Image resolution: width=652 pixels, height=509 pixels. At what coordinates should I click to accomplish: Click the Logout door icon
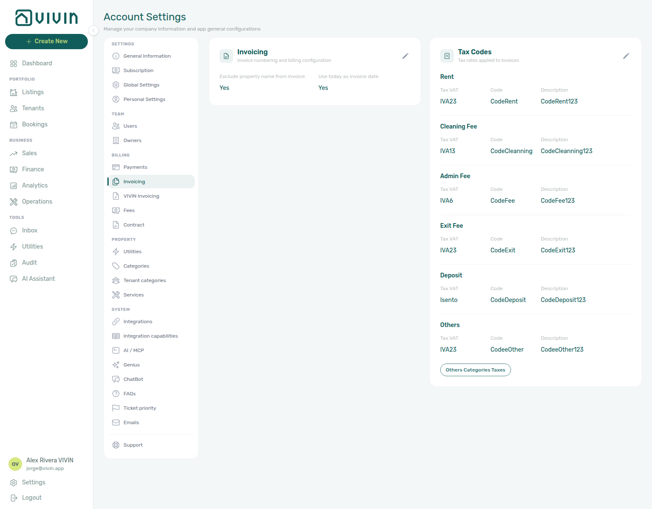coord(14,498)
